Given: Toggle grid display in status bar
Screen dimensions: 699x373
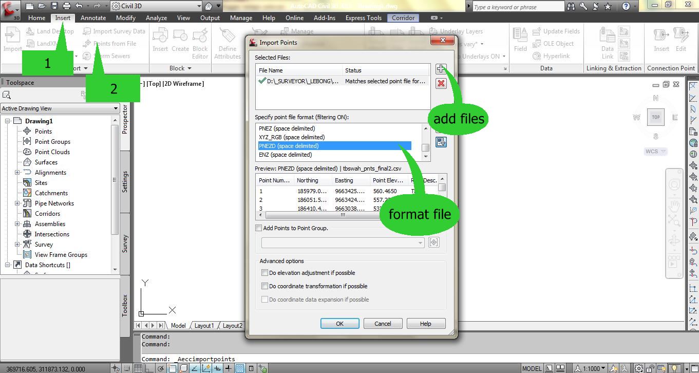Looking at the screenshot, I should [x=138, y=368].
